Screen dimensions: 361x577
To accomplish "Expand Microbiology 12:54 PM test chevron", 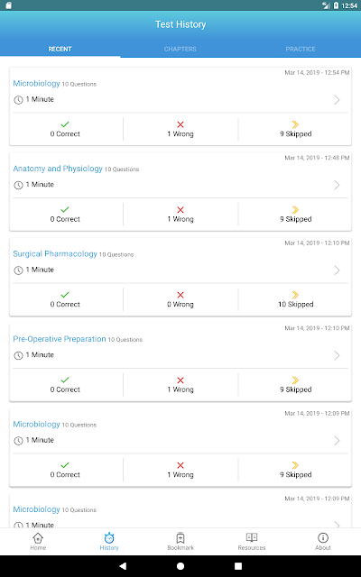I will pos(337,100).
